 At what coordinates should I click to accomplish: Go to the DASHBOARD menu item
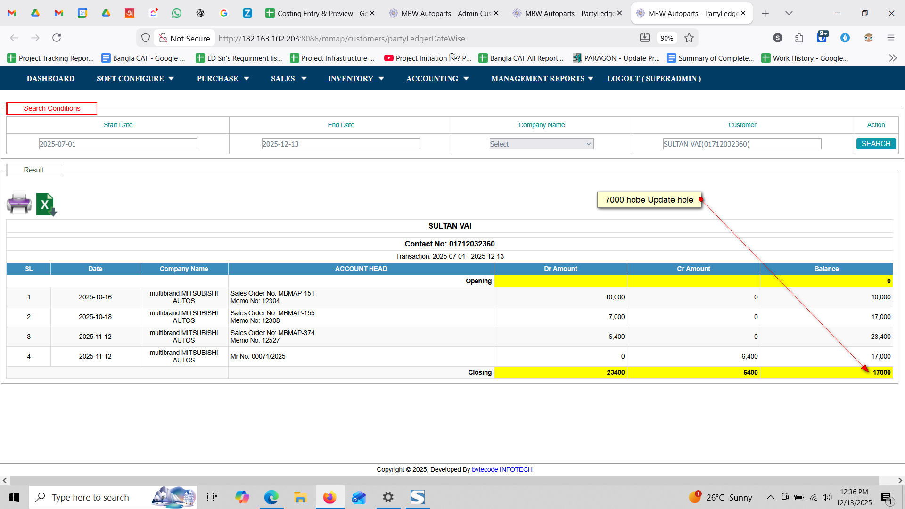[x=50, y=79]
